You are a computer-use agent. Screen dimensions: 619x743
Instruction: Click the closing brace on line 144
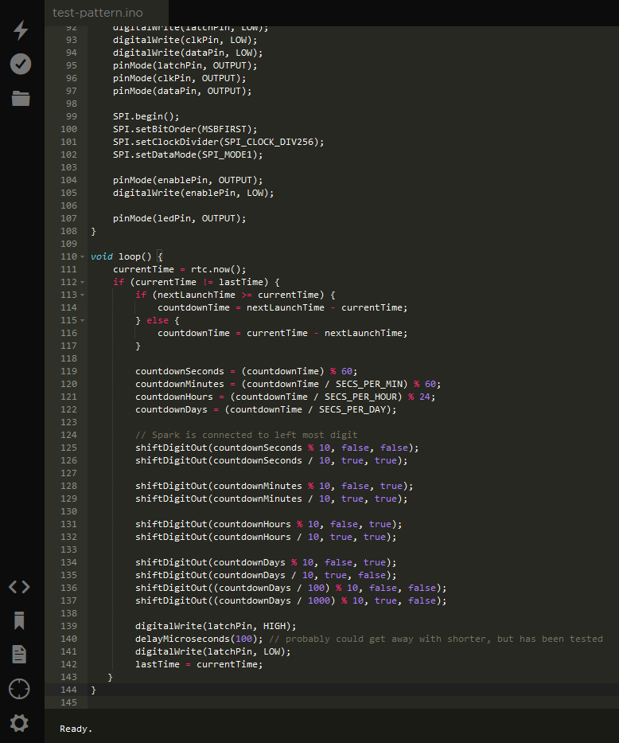(x=93, y=690)
